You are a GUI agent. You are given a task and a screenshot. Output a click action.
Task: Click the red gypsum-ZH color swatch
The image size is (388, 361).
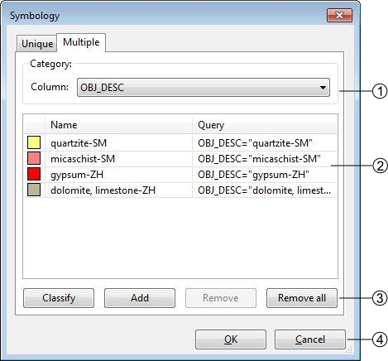pos(34,174)
